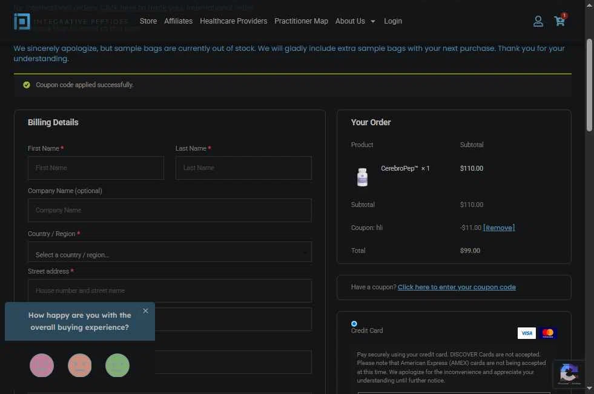Click the CerebroPep product name
594x394 pixels.
399,168
